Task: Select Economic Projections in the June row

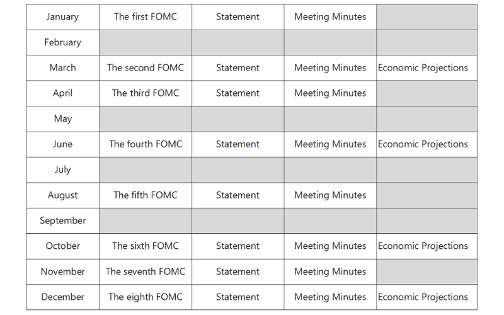Action: 423,144
